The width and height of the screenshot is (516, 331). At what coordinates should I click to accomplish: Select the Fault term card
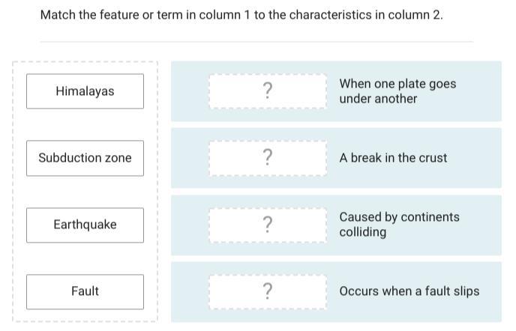click(85, 291)
